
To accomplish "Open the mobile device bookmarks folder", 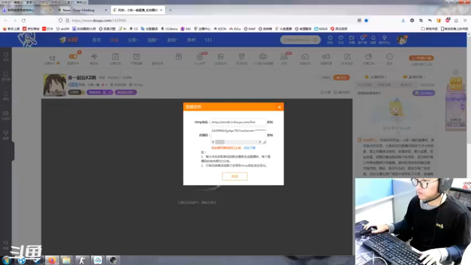I will (455, 29).
